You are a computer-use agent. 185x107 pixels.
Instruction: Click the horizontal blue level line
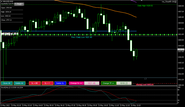click(69, 31)
